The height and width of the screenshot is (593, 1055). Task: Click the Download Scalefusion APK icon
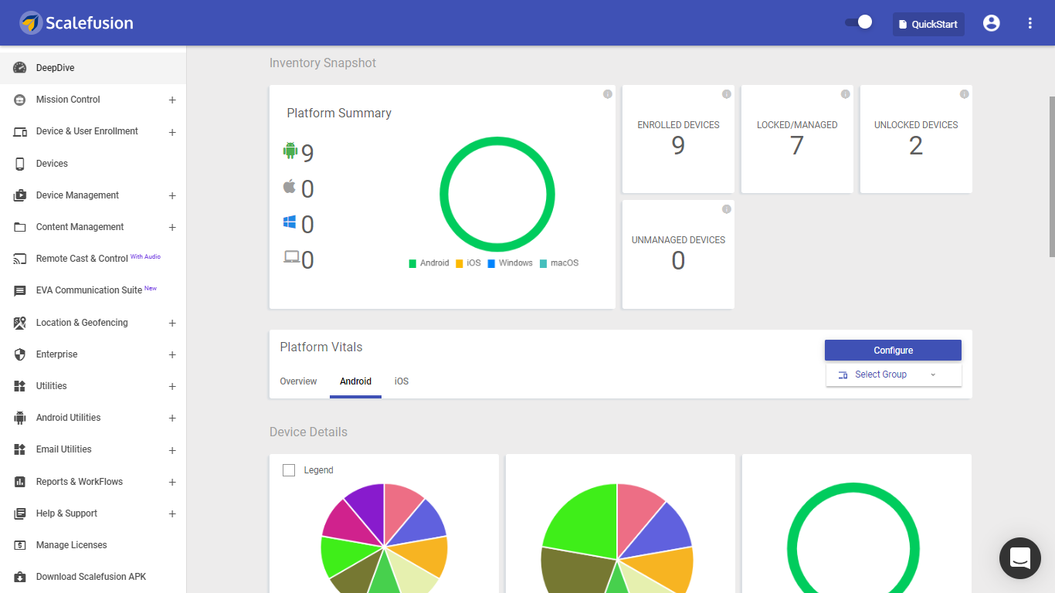tap(20, 577)
